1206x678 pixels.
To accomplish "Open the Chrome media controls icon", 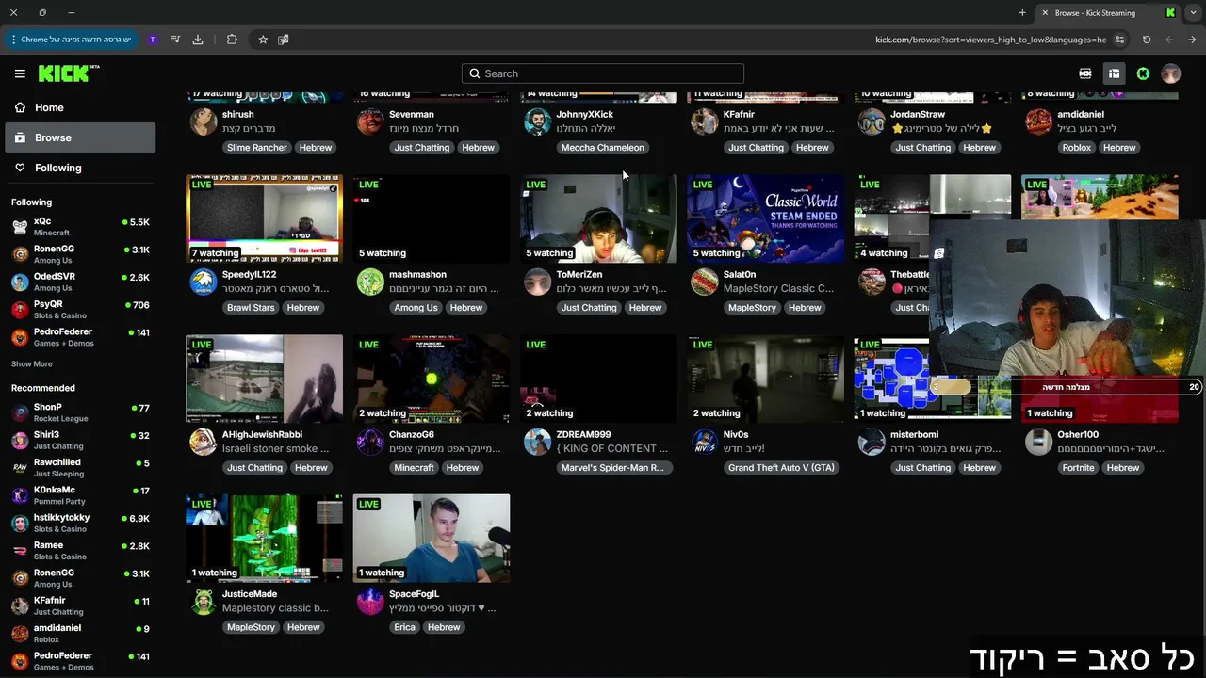I will coord(175,40).
